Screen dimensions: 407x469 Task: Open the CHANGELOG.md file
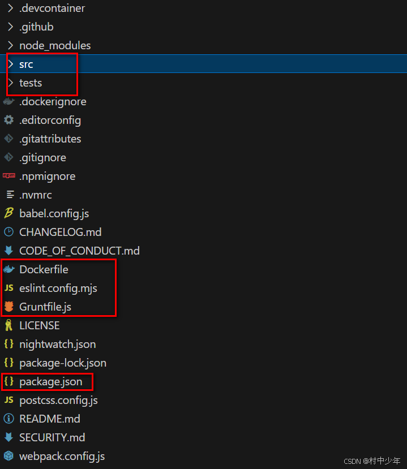[x=61, y=232]
